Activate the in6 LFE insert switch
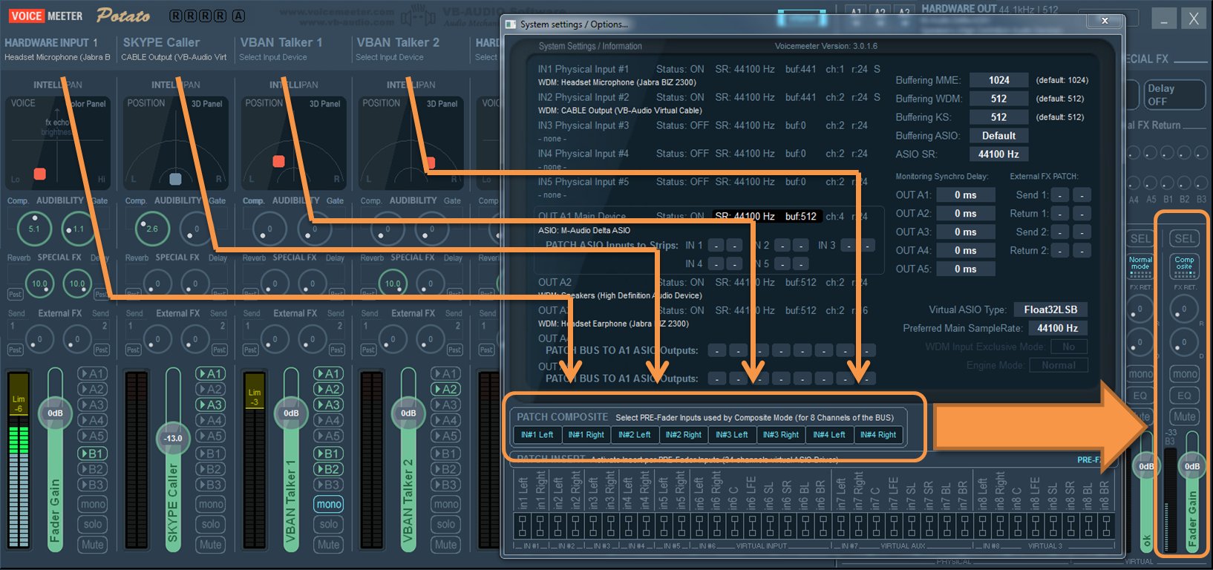 pyautogui.click(x=753, y=527)
